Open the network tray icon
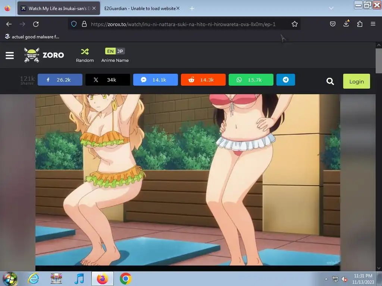The height and width of the screenshot is (286, 382). coord(335,279)
